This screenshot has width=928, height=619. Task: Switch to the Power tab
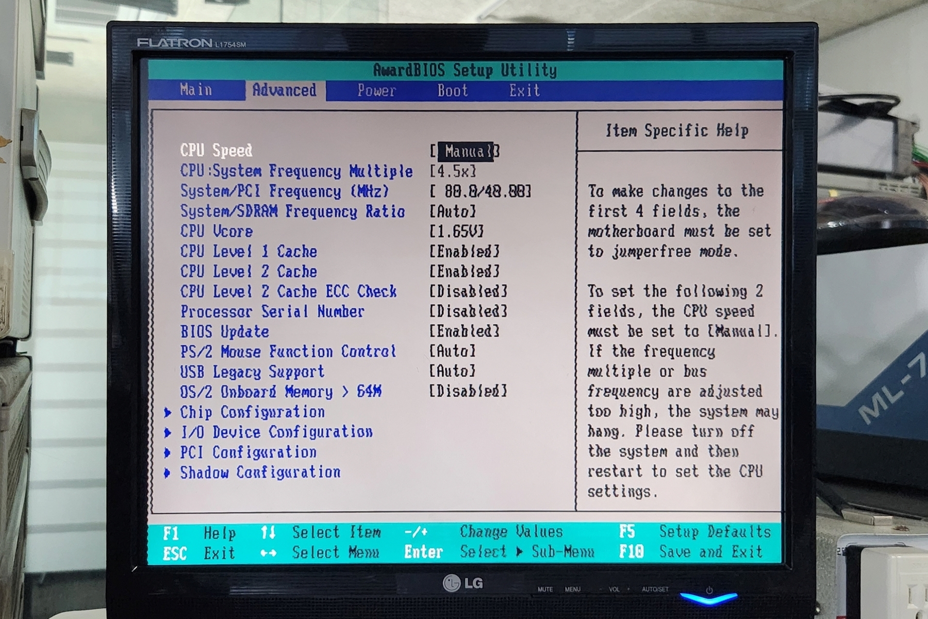pyautogui.click(x=376, y=91)
